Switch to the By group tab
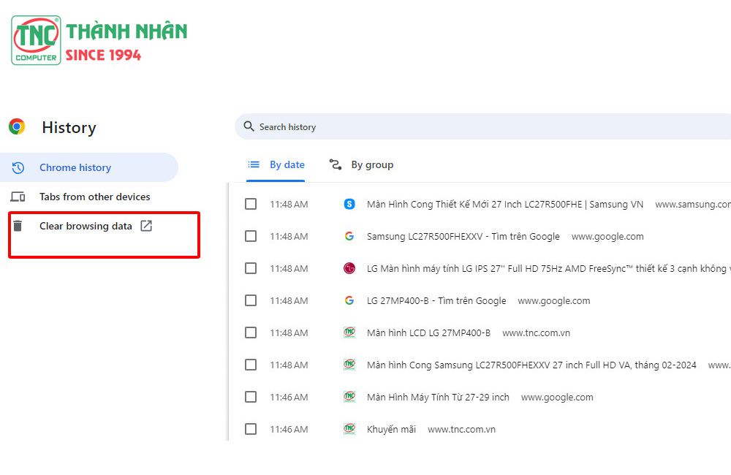Image resolution: width=731 pixels, height=475 pixels. pyautogui.click(x=362, y=165)
